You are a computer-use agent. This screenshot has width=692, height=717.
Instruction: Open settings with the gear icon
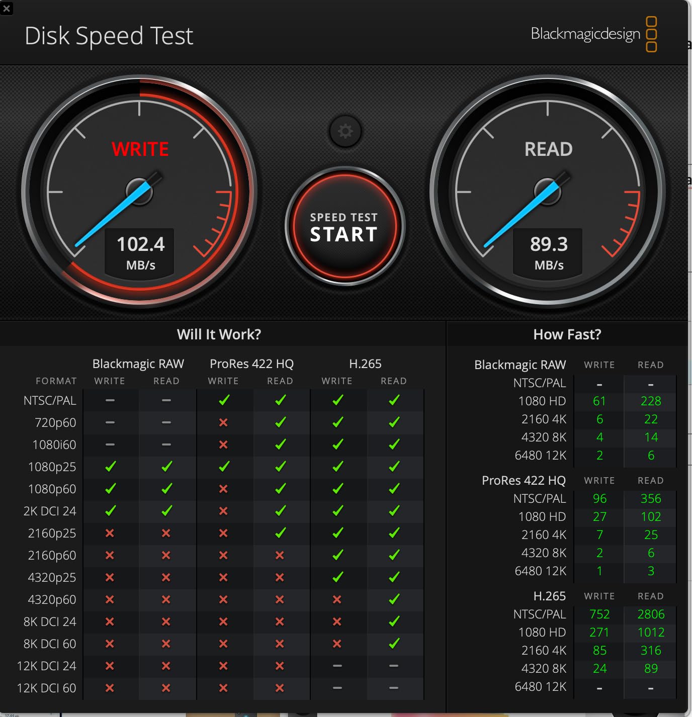tap(345, 131)
